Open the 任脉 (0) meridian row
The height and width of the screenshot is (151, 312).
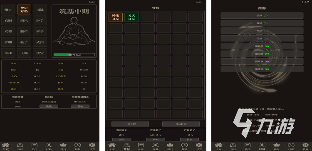click(x=262, y=15)
